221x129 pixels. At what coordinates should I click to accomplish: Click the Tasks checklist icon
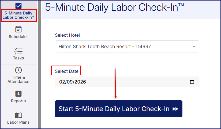tap(18, 51)
